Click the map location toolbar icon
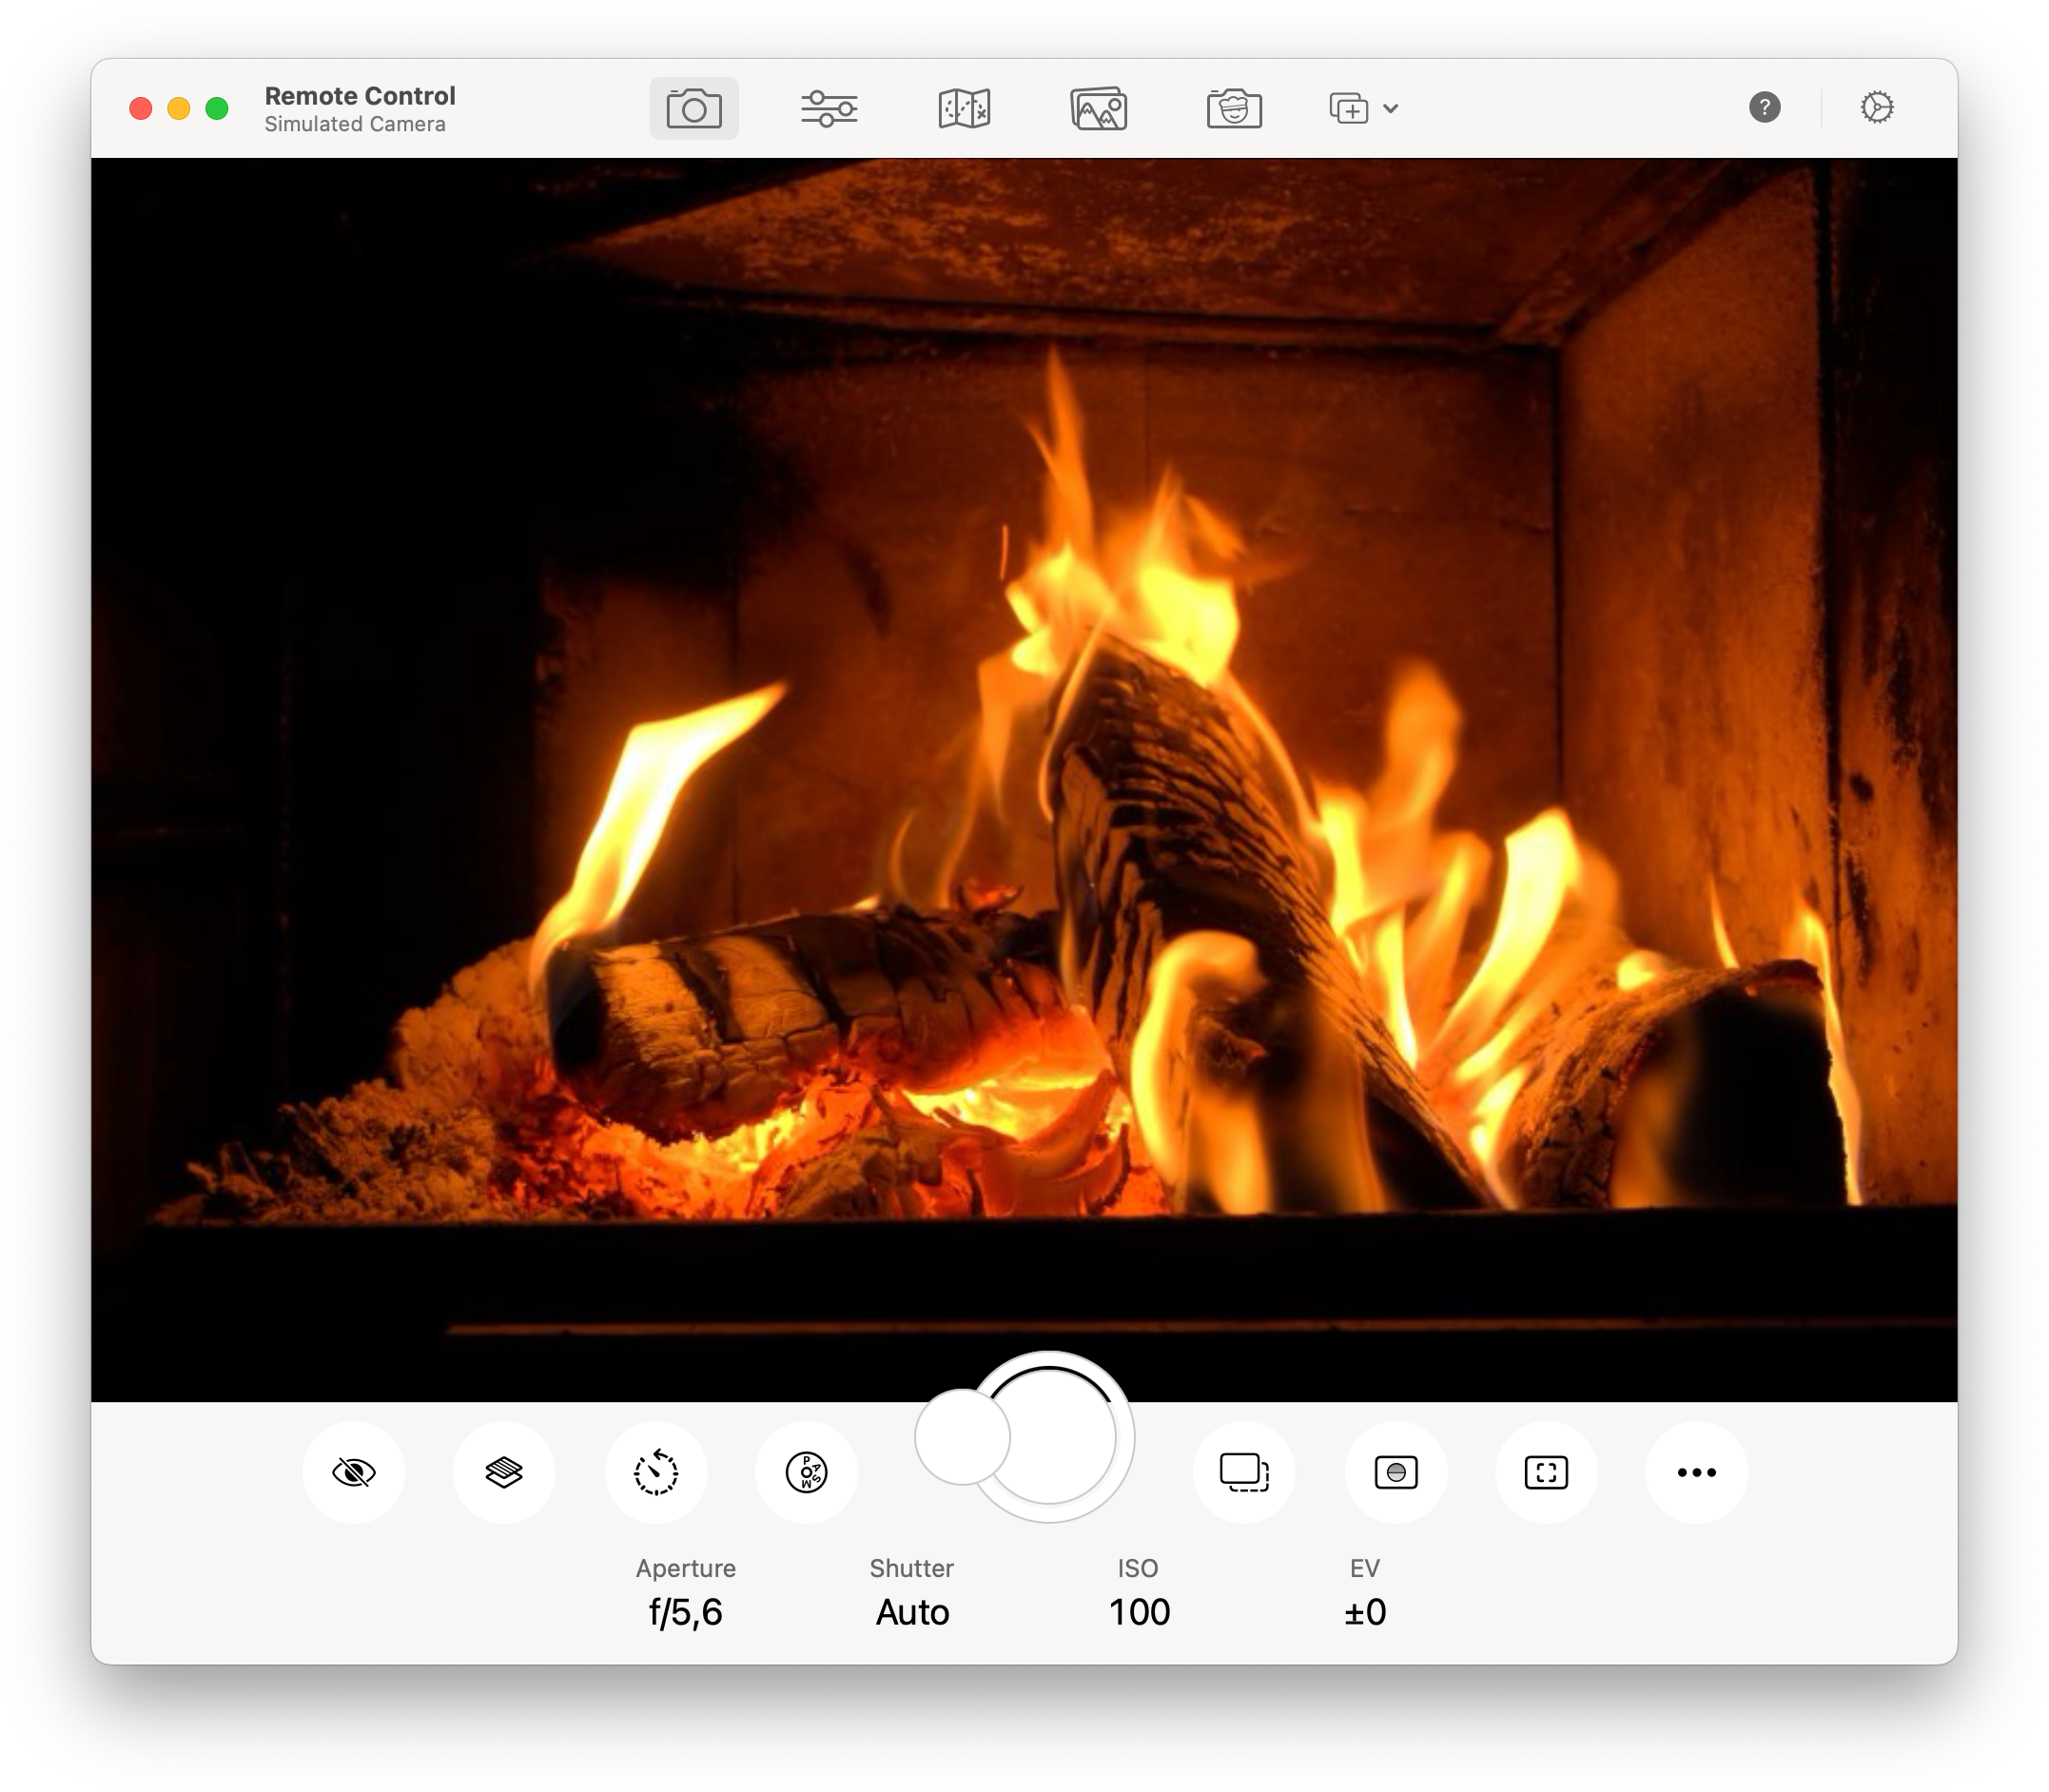 click(964, 108)
